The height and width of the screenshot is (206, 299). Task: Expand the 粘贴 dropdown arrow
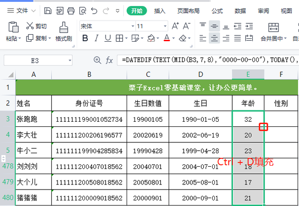click(20, 38)
